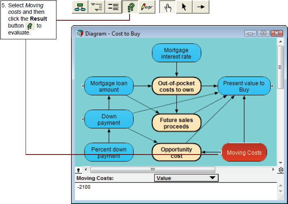Open the Out-of-pocket costs to own module
Viewport: 288px width, 204px height.
tap(176, 86)
